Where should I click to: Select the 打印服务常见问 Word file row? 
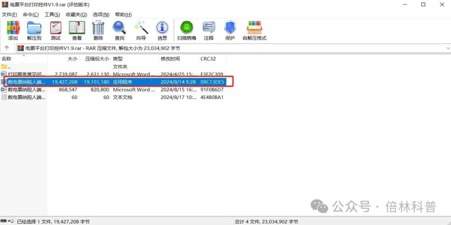[x=113, y=74]
